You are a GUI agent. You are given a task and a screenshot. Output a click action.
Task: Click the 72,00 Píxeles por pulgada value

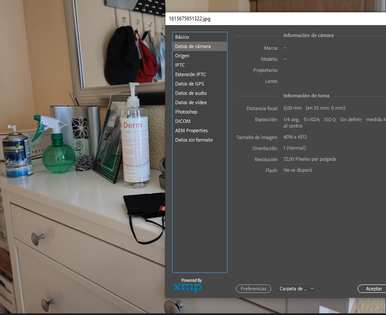click(309, 159)
